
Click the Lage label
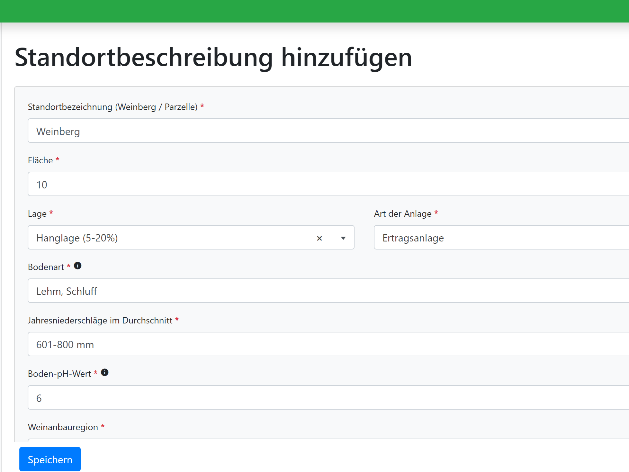37,213
